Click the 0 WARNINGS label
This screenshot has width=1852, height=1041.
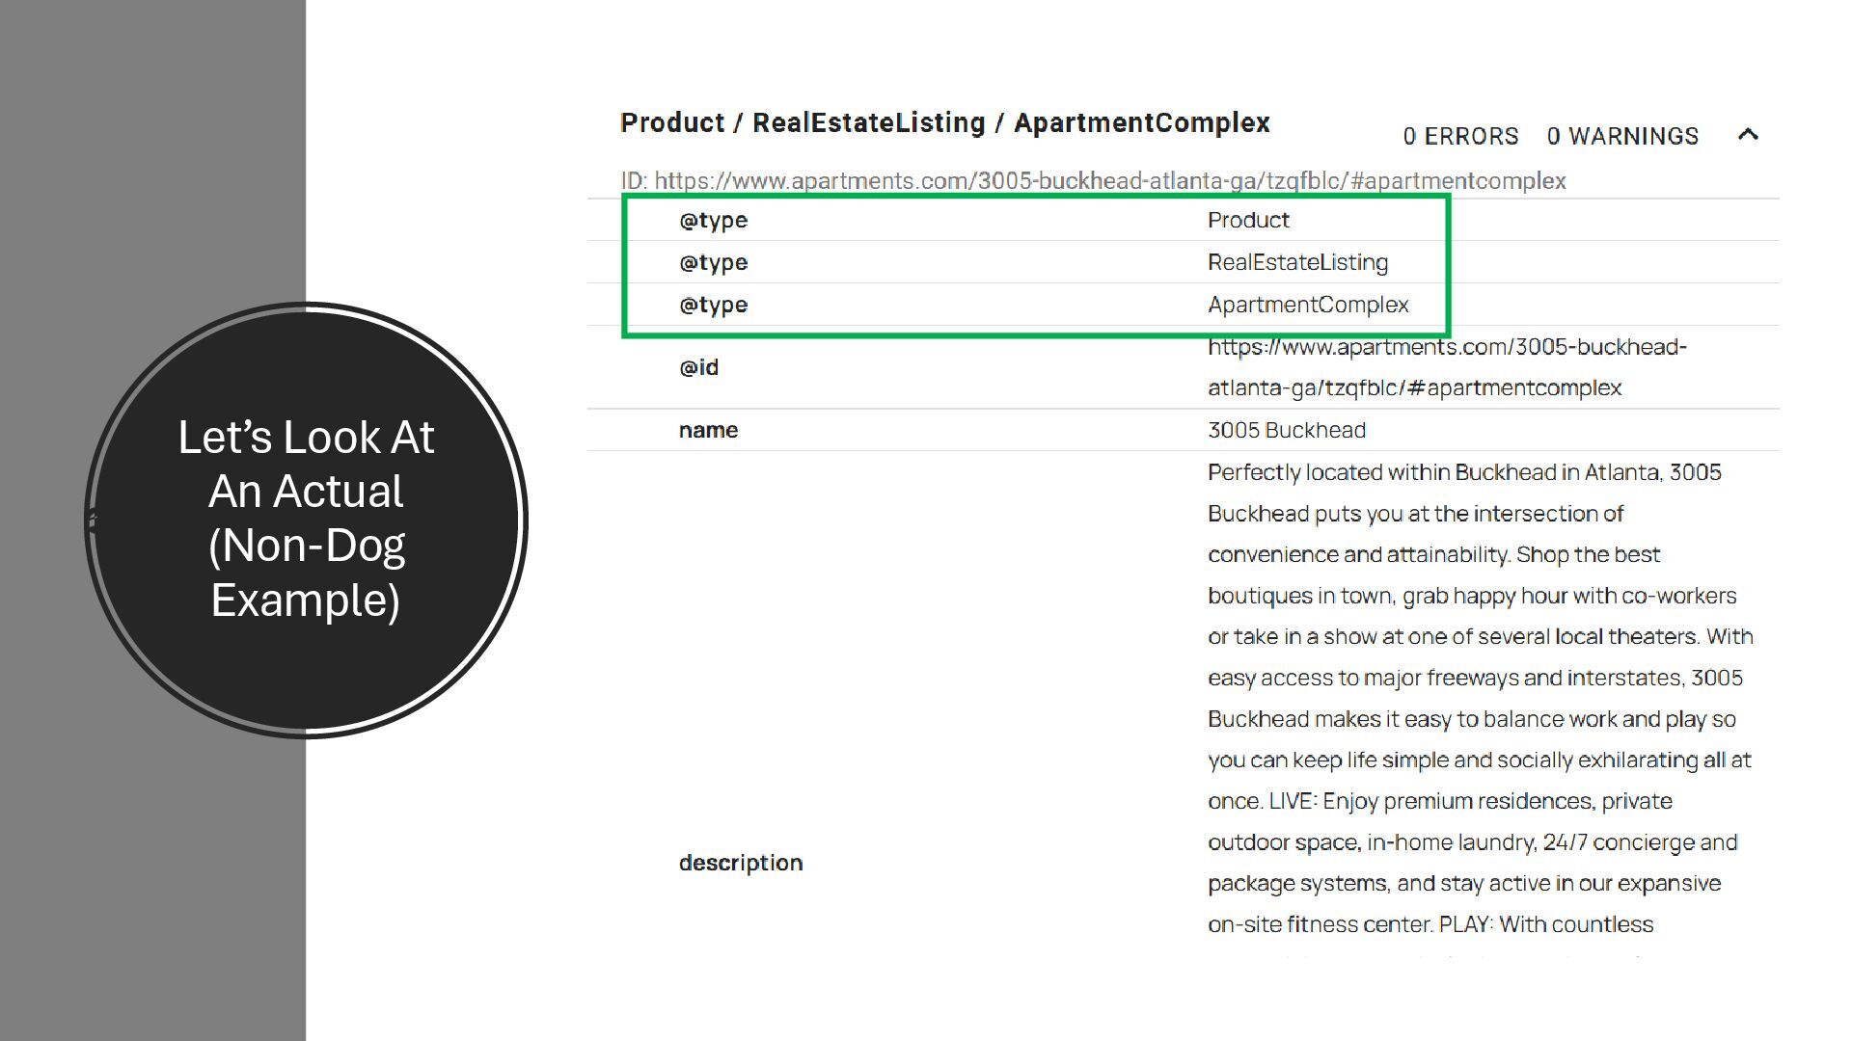point(1622,136)
